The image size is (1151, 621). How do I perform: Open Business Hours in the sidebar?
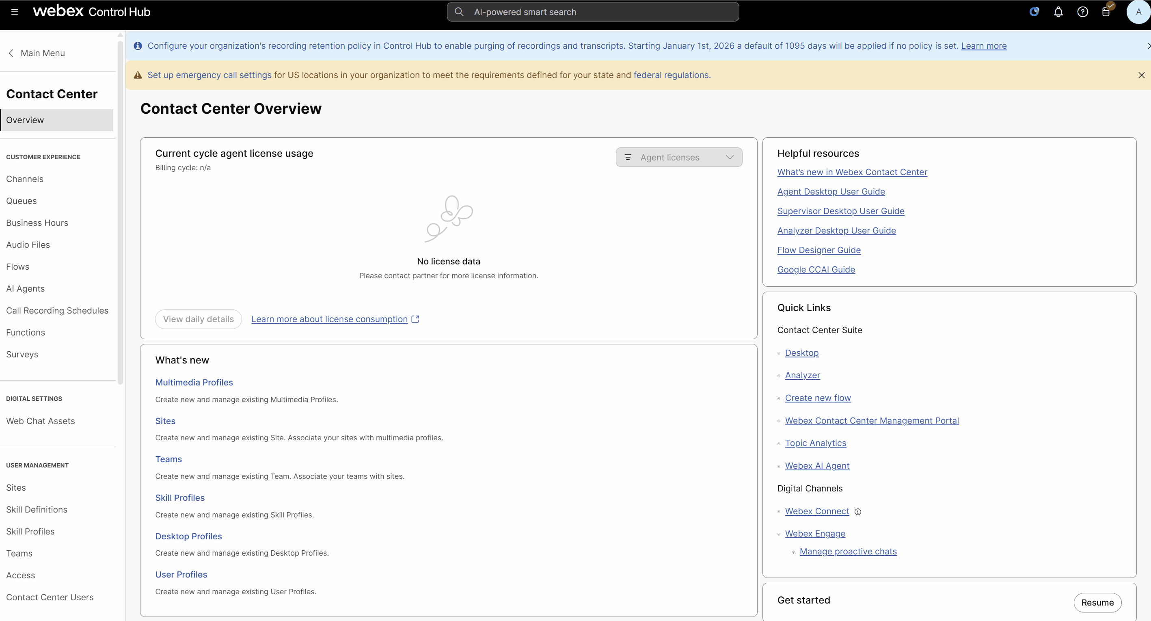click(37, 223)
